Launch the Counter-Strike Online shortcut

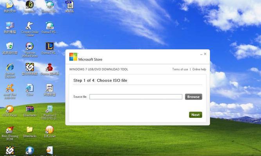pos(30,29)
